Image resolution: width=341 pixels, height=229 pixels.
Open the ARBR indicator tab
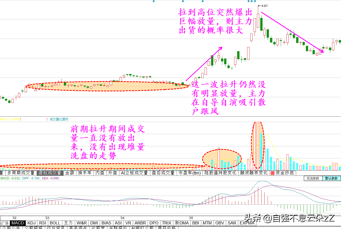140,223
